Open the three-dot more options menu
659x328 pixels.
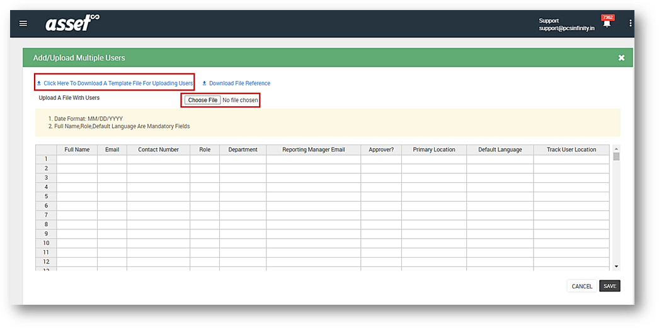click(631, 23)
